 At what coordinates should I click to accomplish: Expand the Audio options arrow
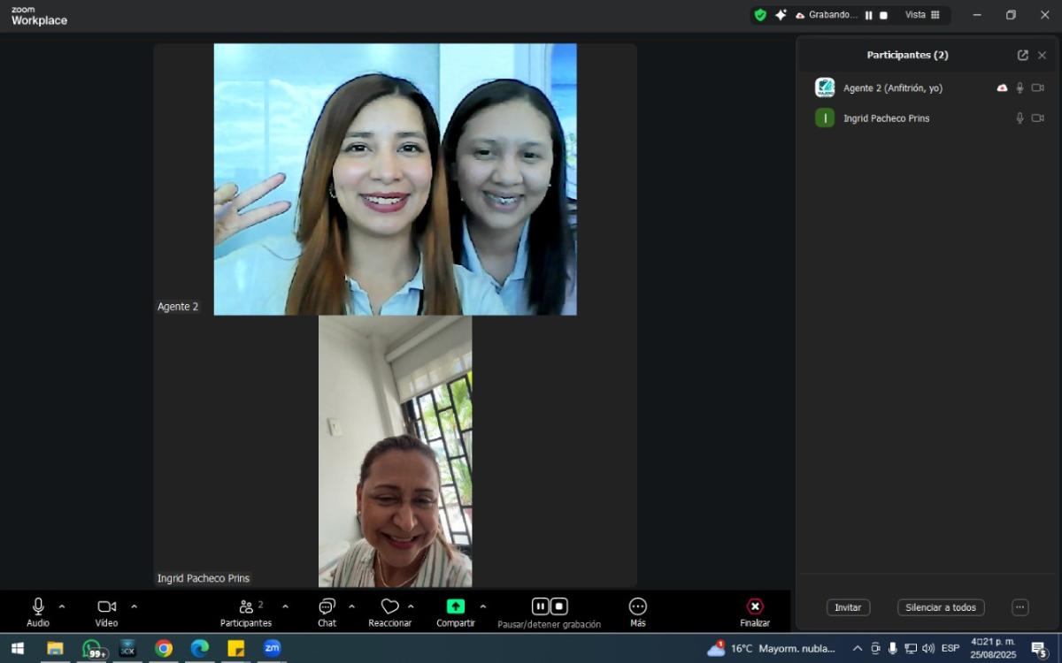point(62,606)
